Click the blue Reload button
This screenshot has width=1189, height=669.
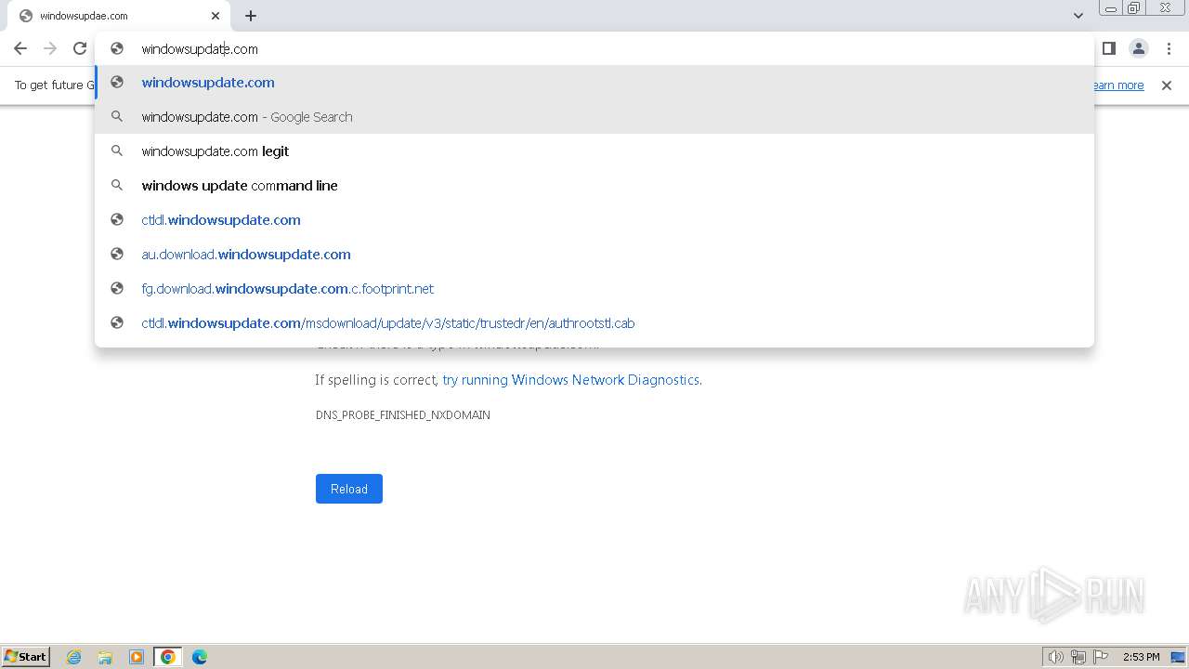tap(349, 489)
